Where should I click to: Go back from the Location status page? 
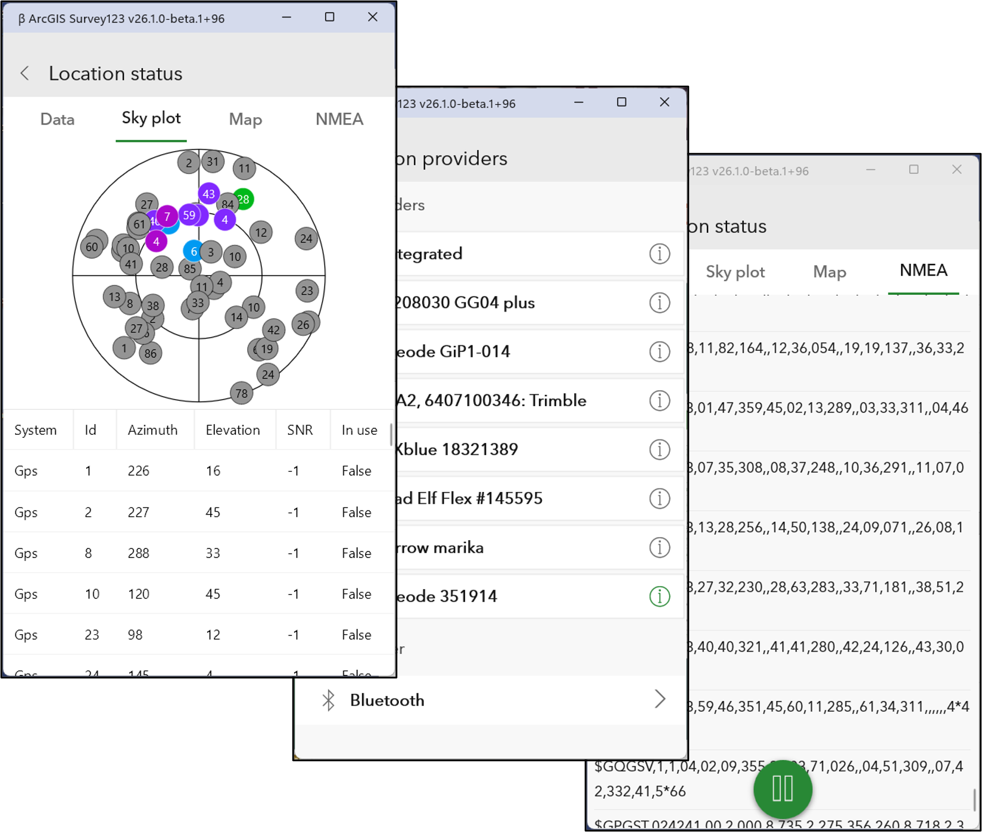(x=24, y=73)
